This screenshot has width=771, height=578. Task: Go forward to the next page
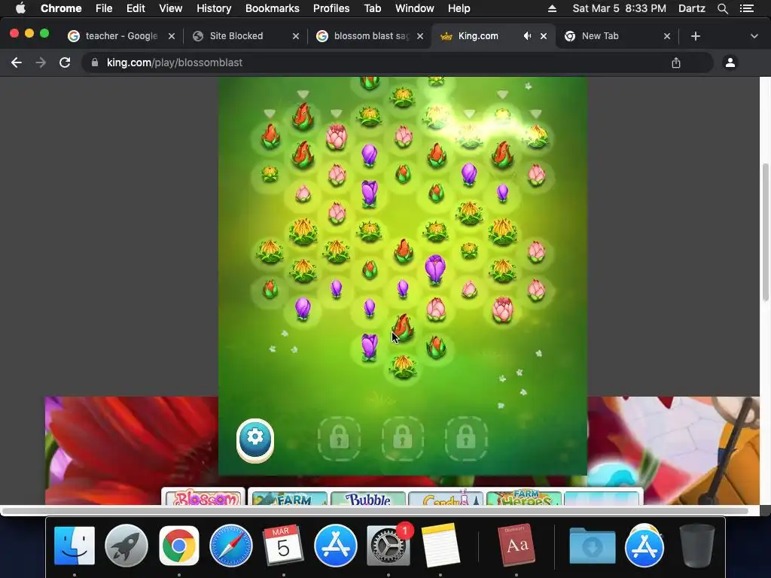[41, 62]
